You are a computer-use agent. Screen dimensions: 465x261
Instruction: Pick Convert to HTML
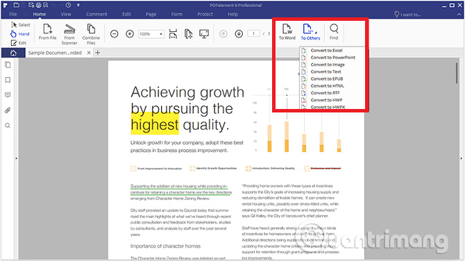click(328, 86)
